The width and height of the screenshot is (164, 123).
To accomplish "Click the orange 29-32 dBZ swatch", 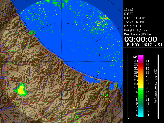I will tap(141, 72).
